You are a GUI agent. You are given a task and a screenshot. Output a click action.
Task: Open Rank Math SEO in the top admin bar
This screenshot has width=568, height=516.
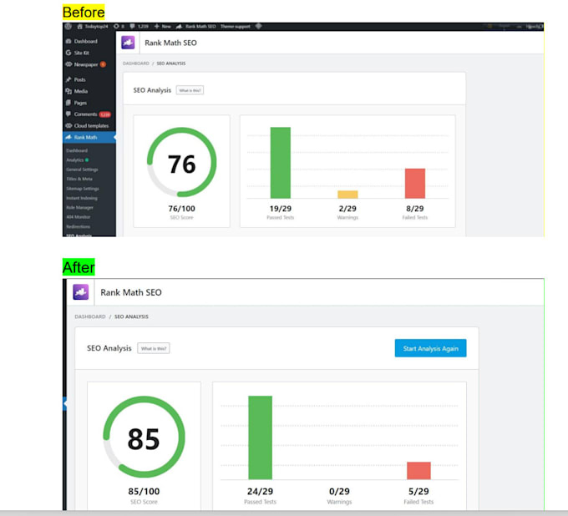click(196, 27)
